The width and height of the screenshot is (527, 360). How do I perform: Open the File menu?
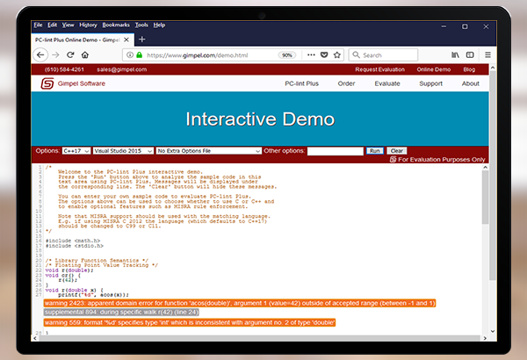(x=38, y=25)
